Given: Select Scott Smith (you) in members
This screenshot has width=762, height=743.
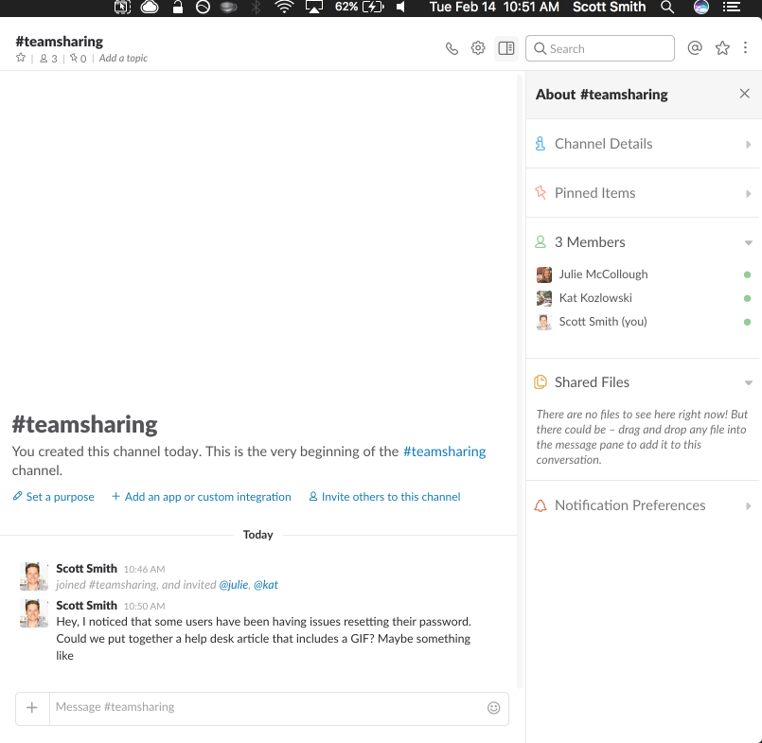Looking at the screenshot, I should click(x=603, y=322).
